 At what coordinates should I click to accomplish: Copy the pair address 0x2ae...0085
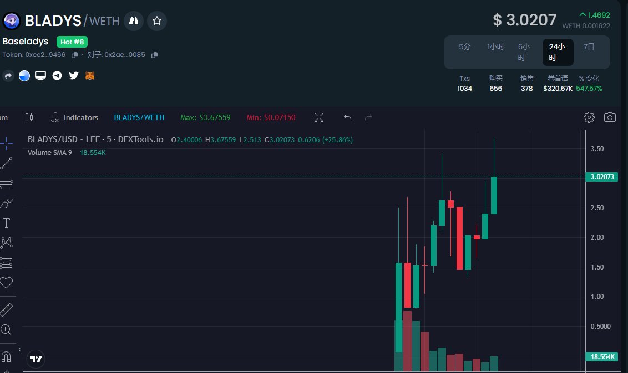point(155,55)
